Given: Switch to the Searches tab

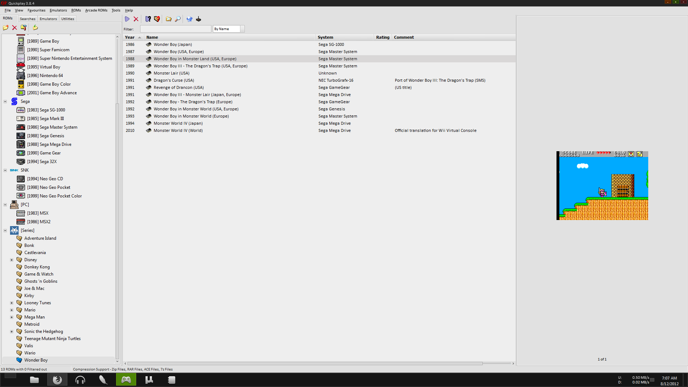Looking at the screenshot, I should [28, 19].
